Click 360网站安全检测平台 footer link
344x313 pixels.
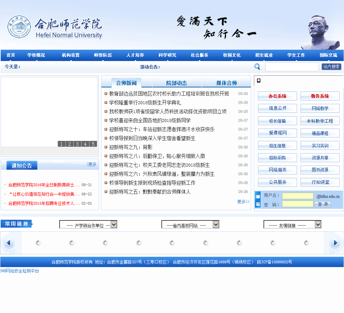coord(20,271)
